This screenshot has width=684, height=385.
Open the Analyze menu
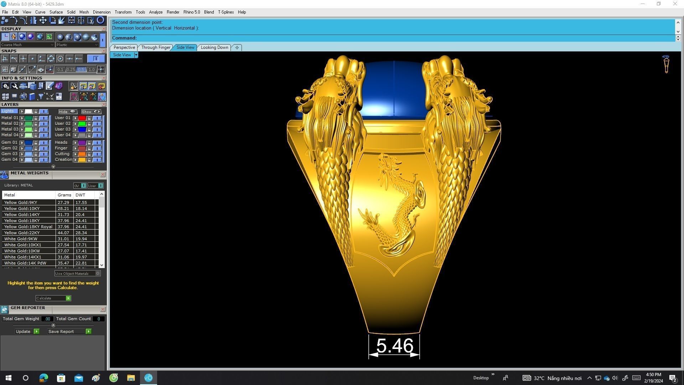156,12
